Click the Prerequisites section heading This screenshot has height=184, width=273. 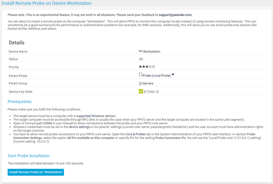click(20, 102)
